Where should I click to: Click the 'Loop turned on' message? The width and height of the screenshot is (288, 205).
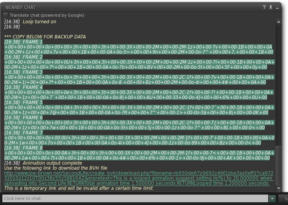(x=39, y=22)
